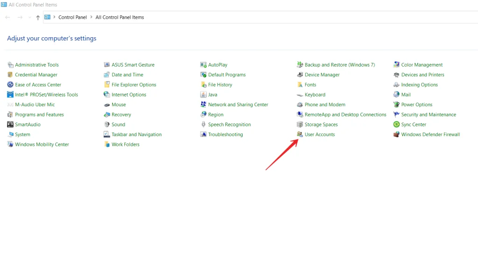This screenshot has height=280, width=478.
Task: Open the Security and Maintenance link
Action: coord(429,115)
